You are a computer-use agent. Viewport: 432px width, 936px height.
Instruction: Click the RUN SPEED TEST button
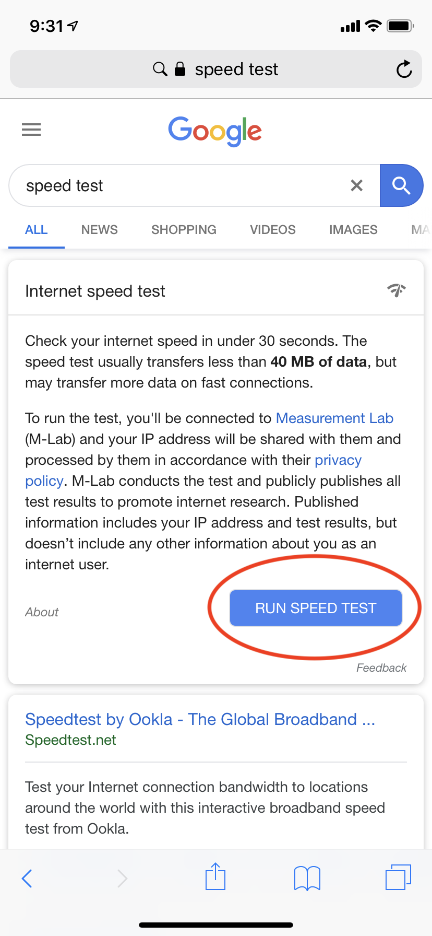316,608
